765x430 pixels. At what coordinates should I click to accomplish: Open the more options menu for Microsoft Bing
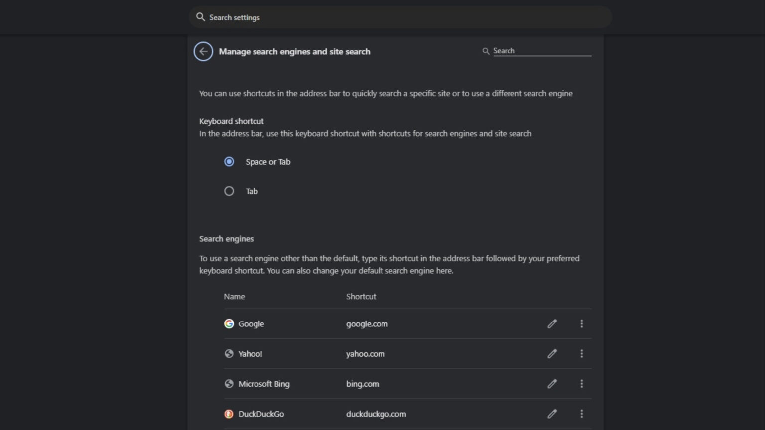(x=582, y=384)
